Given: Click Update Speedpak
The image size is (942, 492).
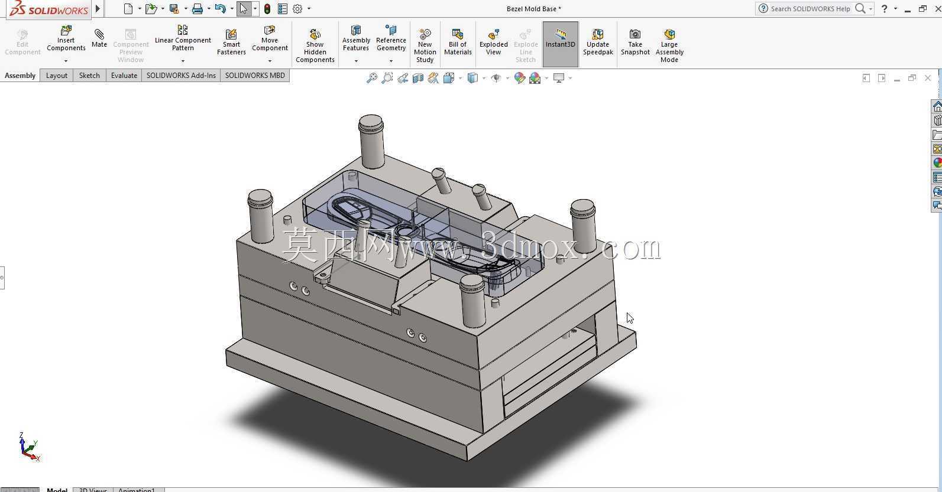Looking at the screenshot, I should click(x=598, y=43).
